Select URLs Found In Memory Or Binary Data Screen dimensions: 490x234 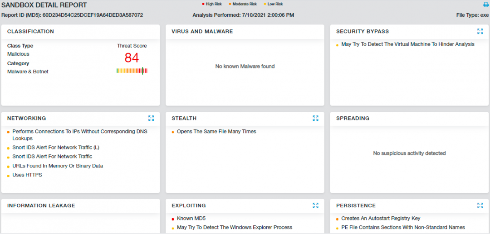58,166
